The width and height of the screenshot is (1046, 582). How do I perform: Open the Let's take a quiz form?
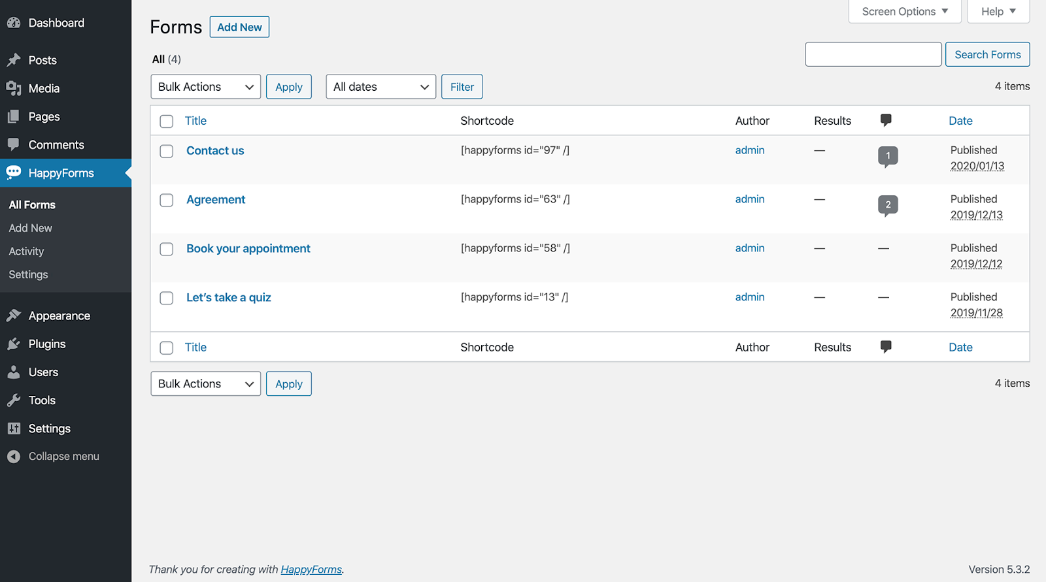(229, 298)
